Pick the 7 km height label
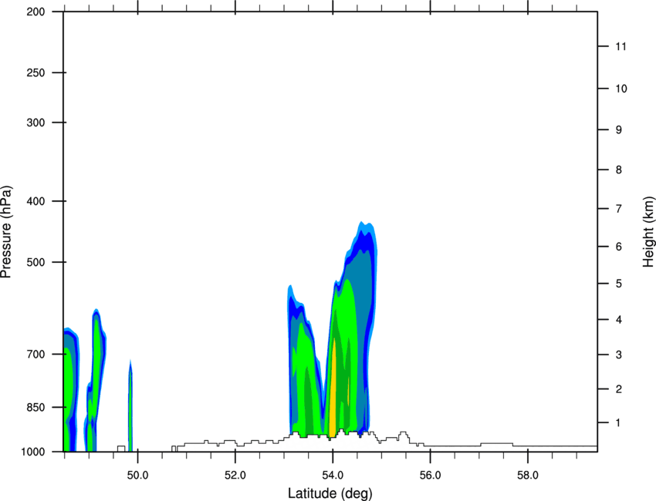656x501 pixels. [x=619, y=209]
